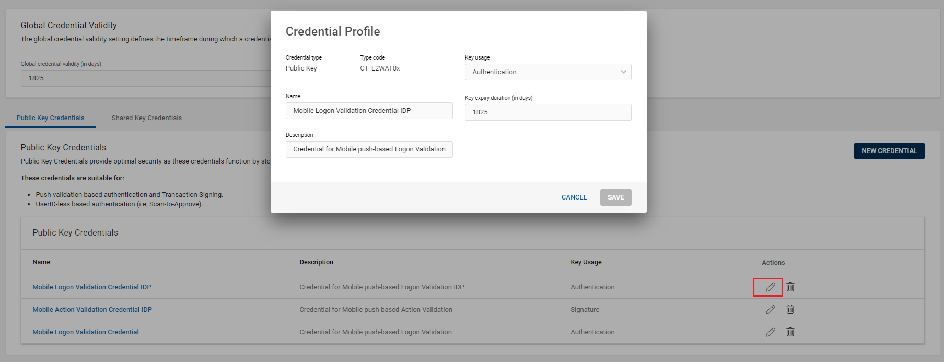Delete the Mobile Logon Validation Credential row
This screenshot has height=362, width=944.
[790, 332]
